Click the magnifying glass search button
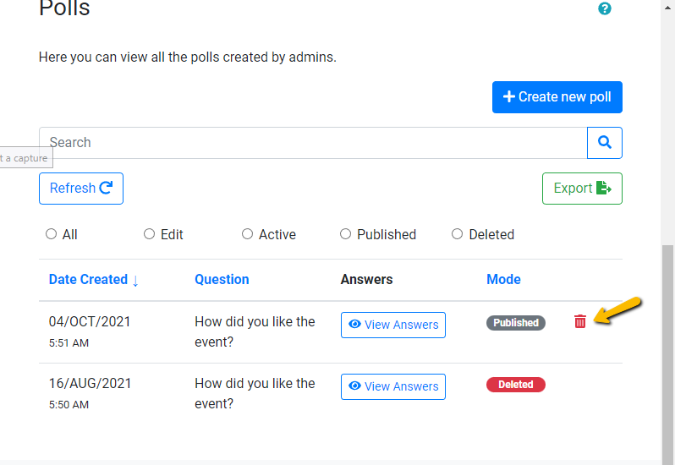 [605, 143]
